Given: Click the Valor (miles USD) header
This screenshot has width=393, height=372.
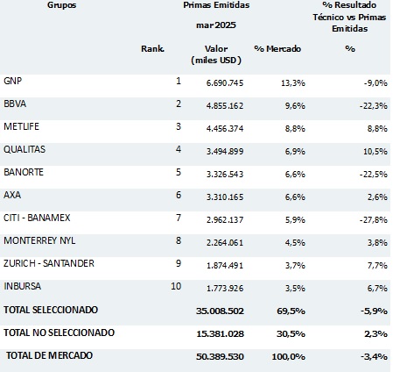Looking at the screenshot, I should [x=216, y=54].
